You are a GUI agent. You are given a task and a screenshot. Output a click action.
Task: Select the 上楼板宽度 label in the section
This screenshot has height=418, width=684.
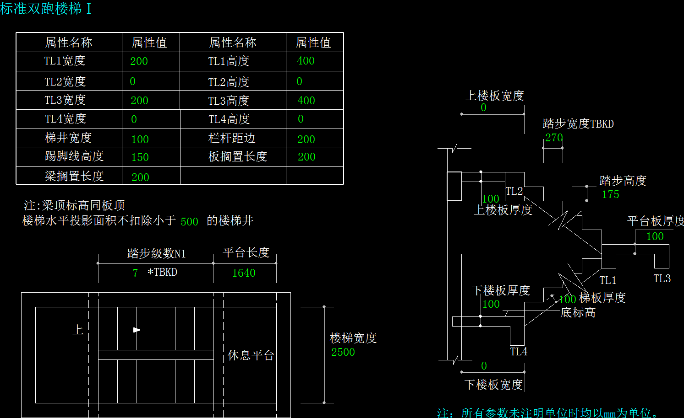495,96
